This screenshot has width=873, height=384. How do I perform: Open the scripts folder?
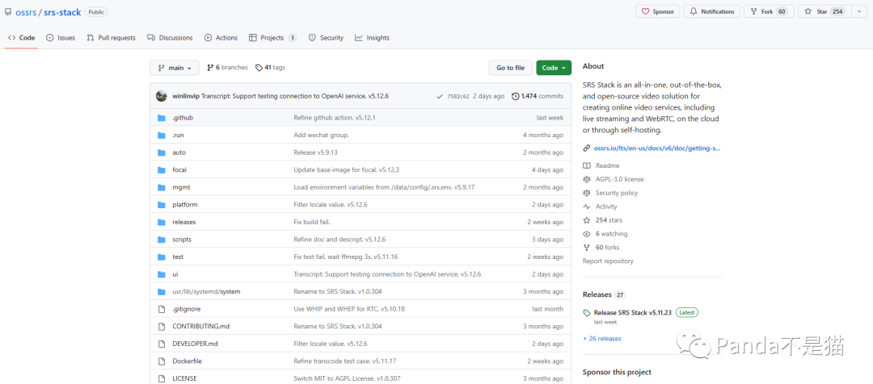[182, 239]
